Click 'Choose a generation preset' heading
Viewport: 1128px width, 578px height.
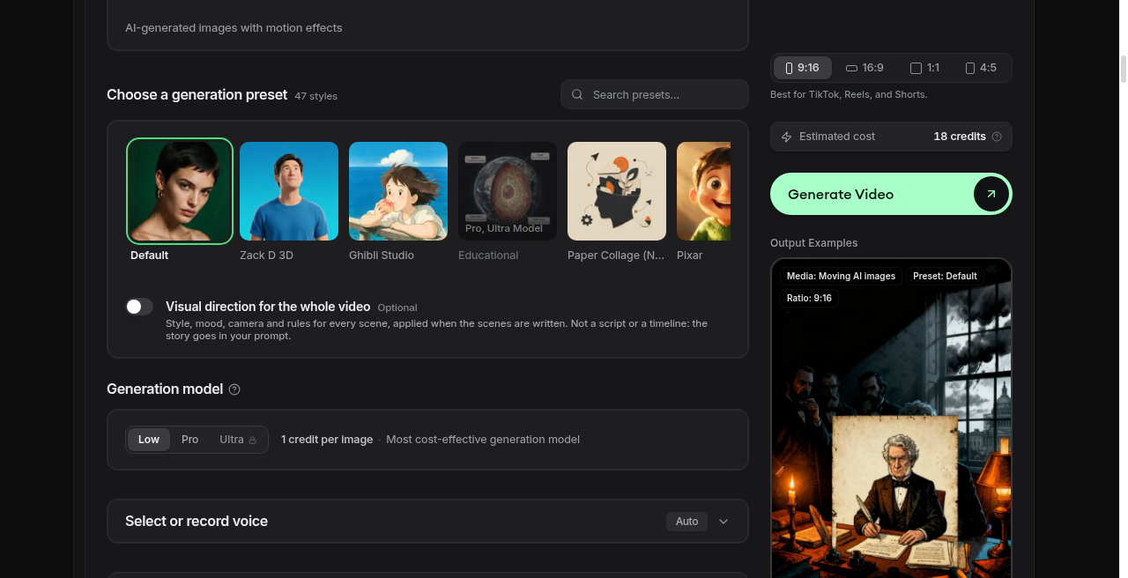pyautogui.click(x=197, y=95)
